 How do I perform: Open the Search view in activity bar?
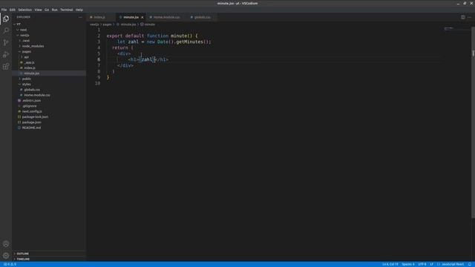[x=6, y=30]
